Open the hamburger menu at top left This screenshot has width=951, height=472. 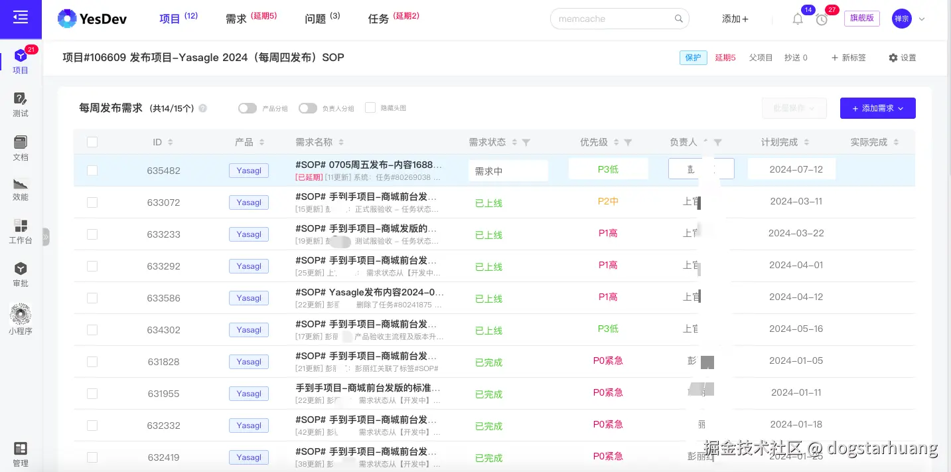tap(21, 19)
